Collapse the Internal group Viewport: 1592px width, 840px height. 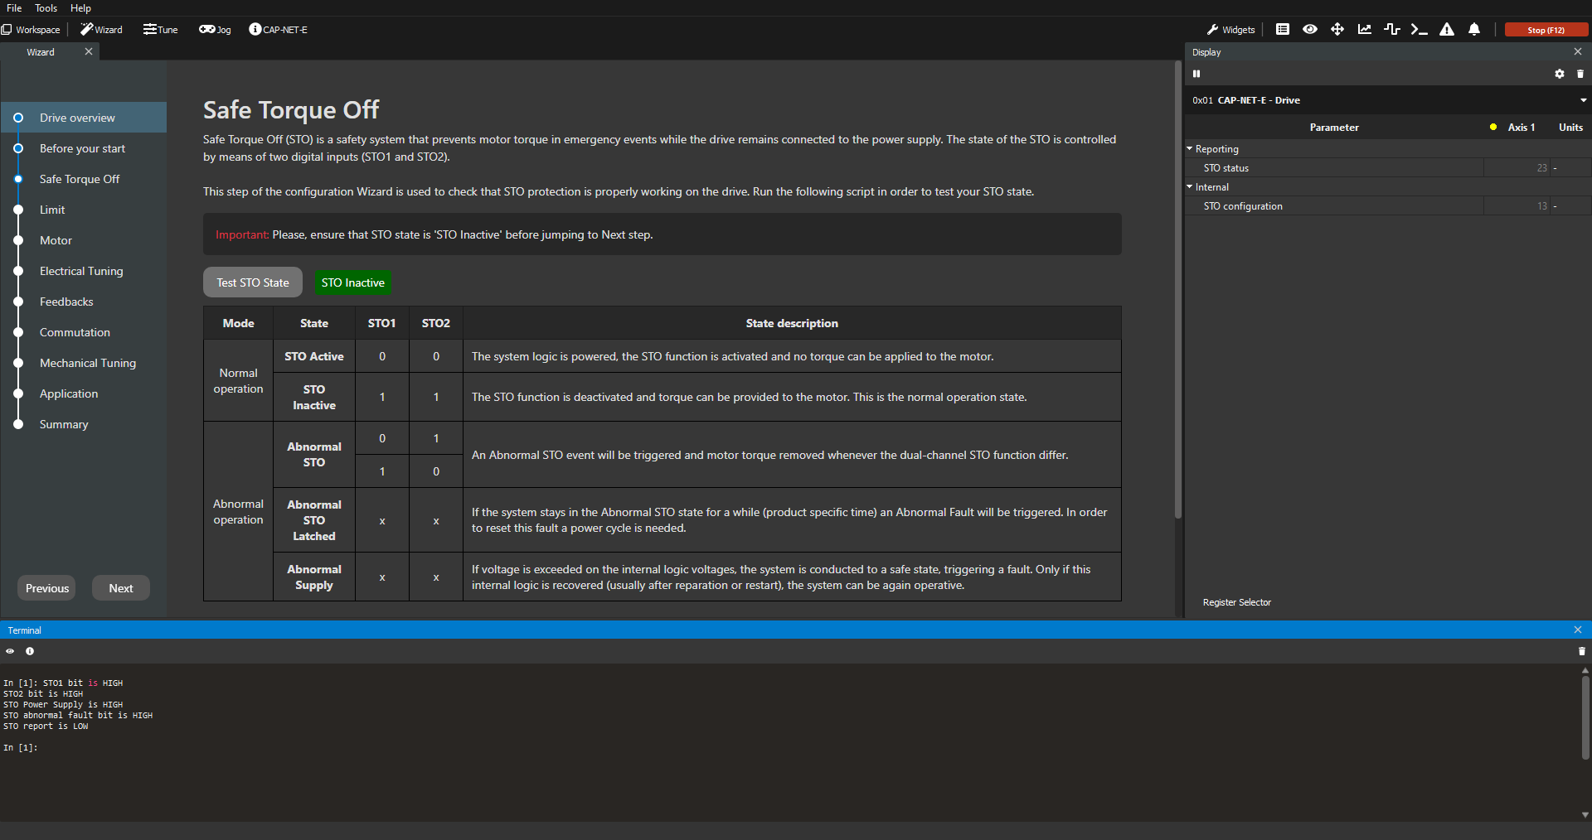pos(1190,187)
